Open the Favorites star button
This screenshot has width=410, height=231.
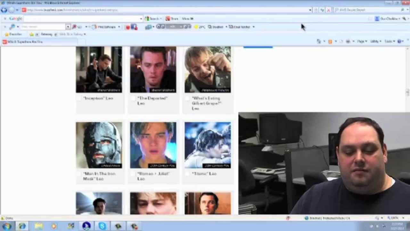(x=13, y=34)
